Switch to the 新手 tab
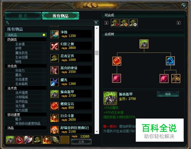191x149 pixels. point(23,16)
